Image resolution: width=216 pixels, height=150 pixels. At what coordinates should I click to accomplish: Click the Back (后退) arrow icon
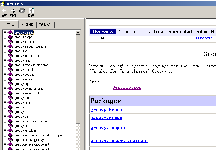(4, 11)
